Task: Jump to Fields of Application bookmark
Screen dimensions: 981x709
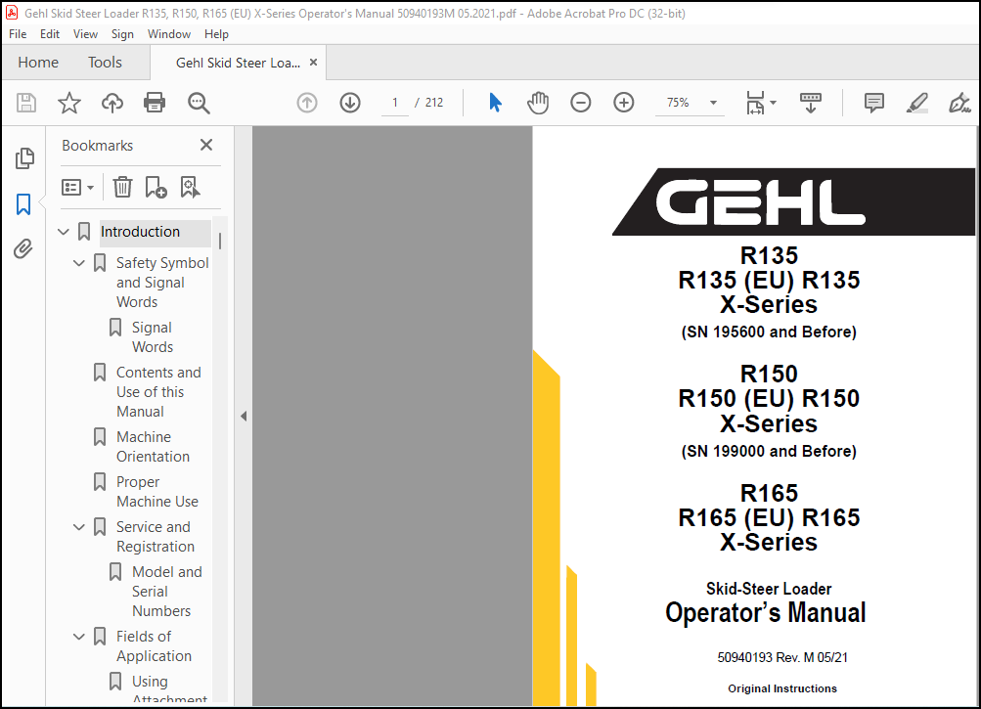Action: (154, 646)
